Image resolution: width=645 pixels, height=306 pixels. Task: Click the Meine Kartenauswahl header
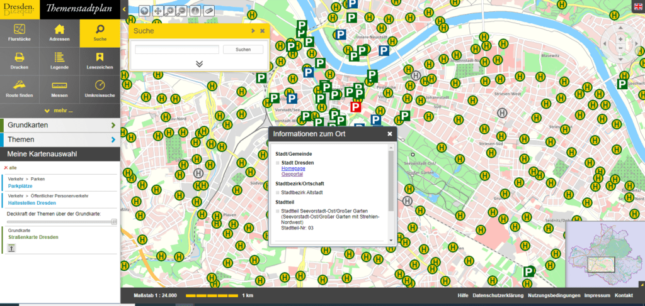pyautogui.click(x=60, y=154)
